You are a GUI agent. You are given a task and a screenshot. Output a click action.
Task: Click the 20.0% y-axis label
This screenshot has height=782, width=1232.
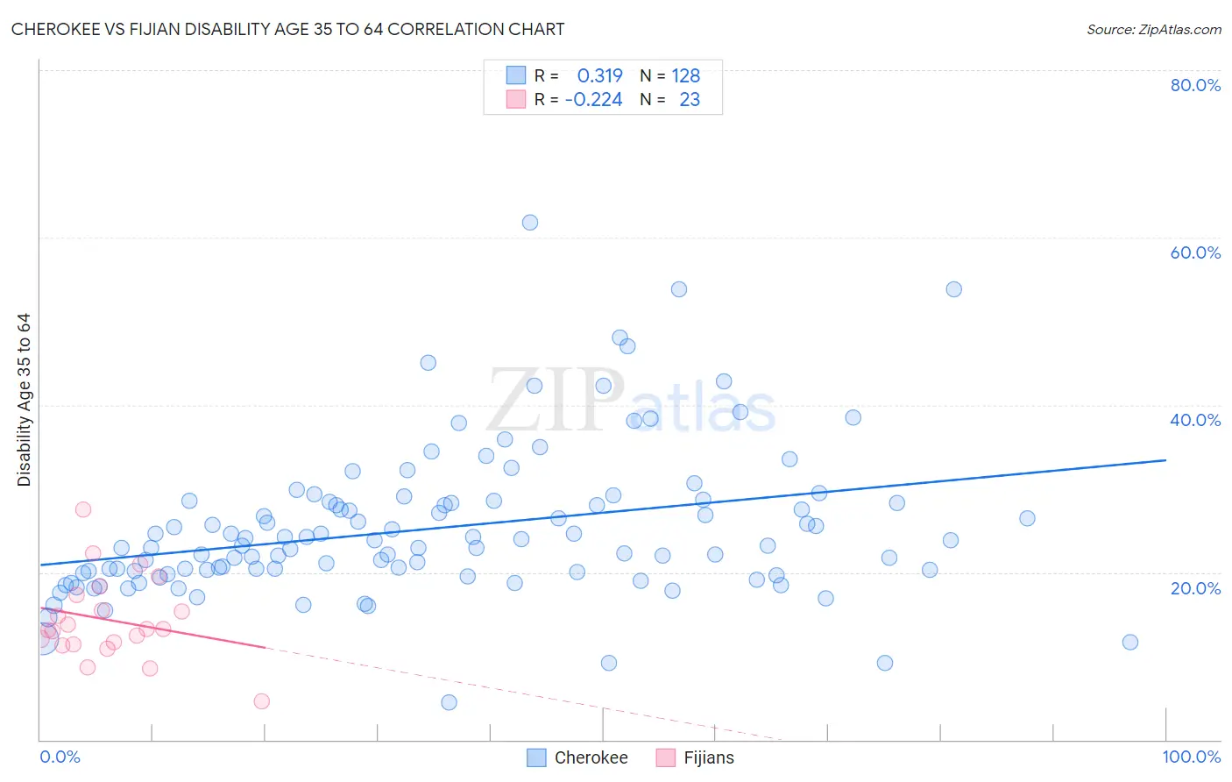[x=1195, y=588]
